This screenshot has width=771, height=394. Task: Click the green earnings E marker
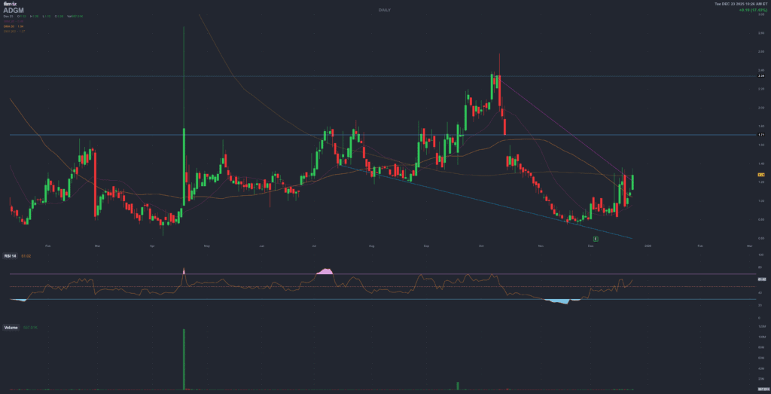(596, 239)
